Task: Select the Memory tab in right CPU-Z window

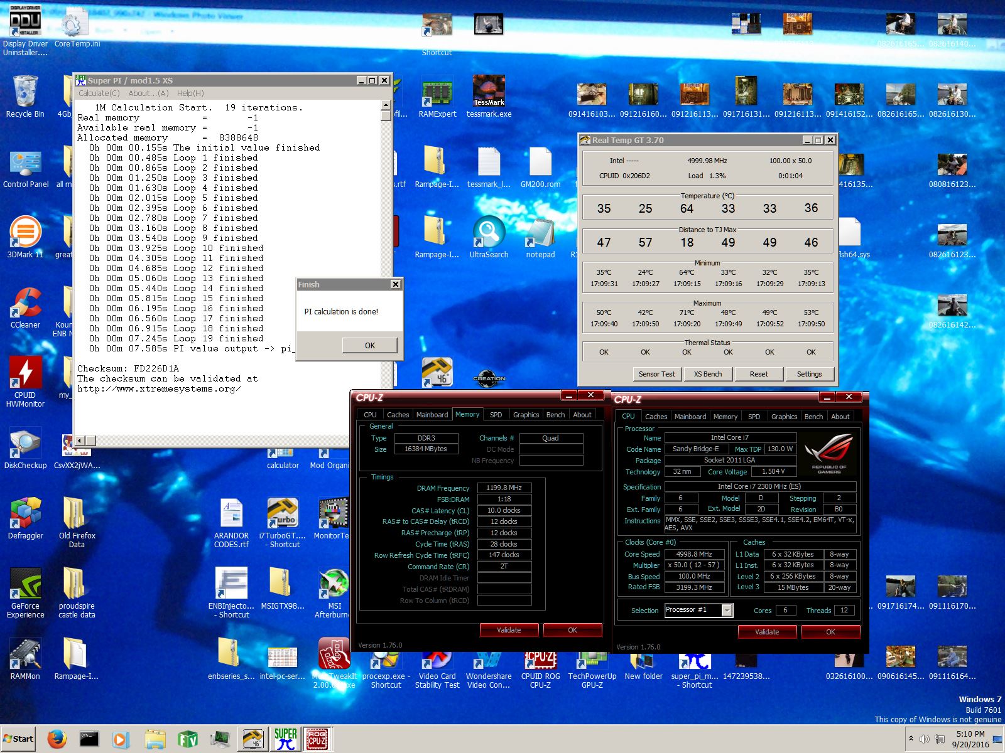Action: pyautogui.click(x=725, y=417)
